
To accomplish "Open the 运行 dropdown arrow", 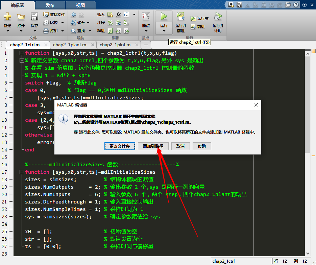I will click(x=164, y=31).
